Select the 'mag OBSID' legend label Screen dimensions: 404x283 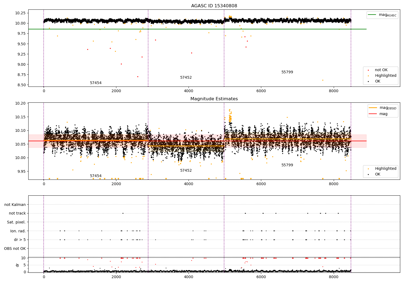[388, 108]
